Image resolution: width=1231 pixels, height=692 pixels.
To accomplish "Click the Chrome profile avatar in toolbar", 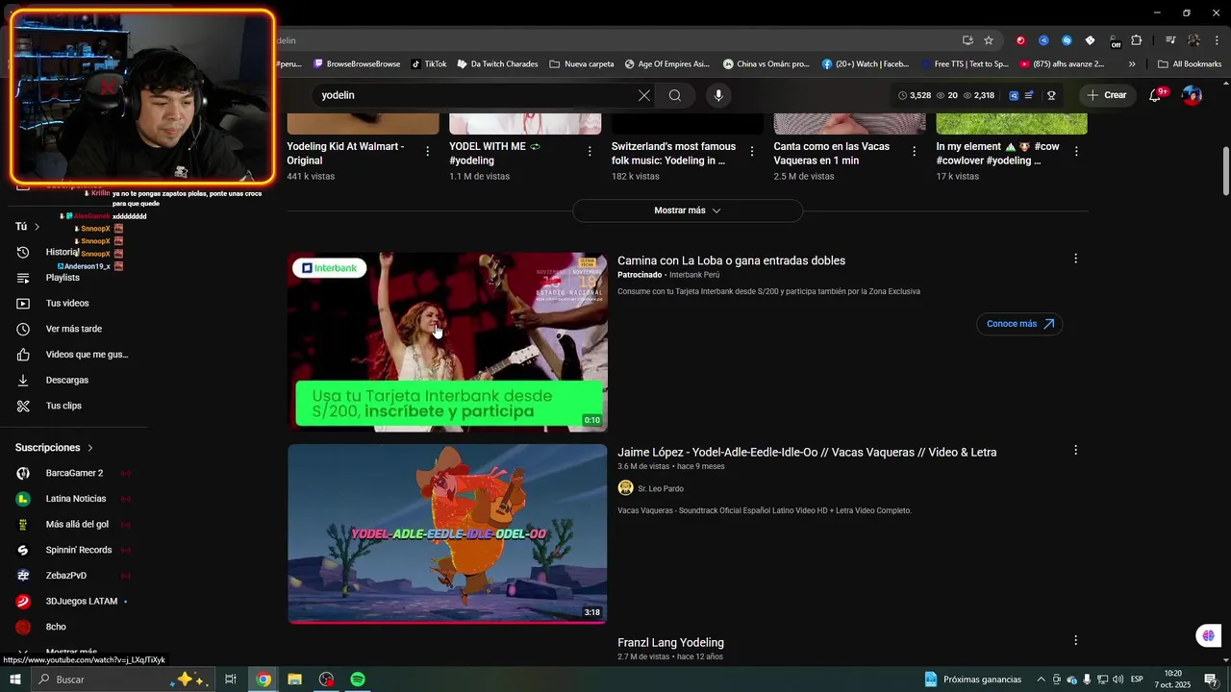I will pos(1193,40).
